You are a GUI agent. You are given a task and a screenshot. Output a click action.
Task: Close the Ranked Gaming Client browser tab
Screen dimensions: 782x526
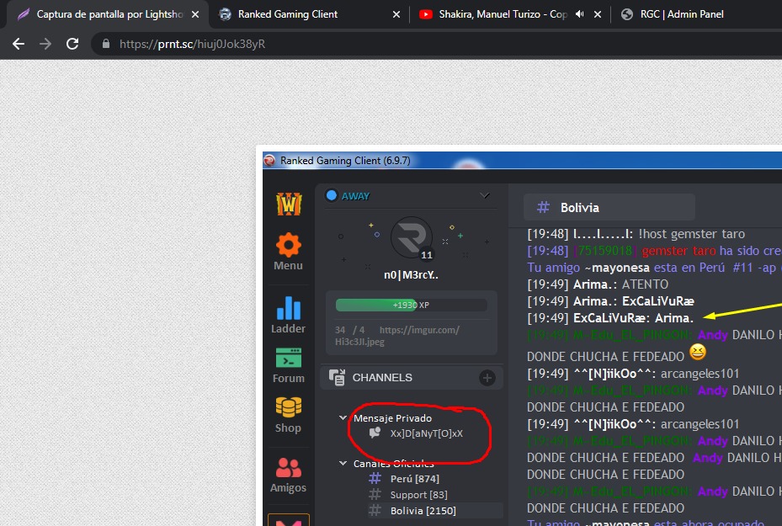tap(396, 14)
